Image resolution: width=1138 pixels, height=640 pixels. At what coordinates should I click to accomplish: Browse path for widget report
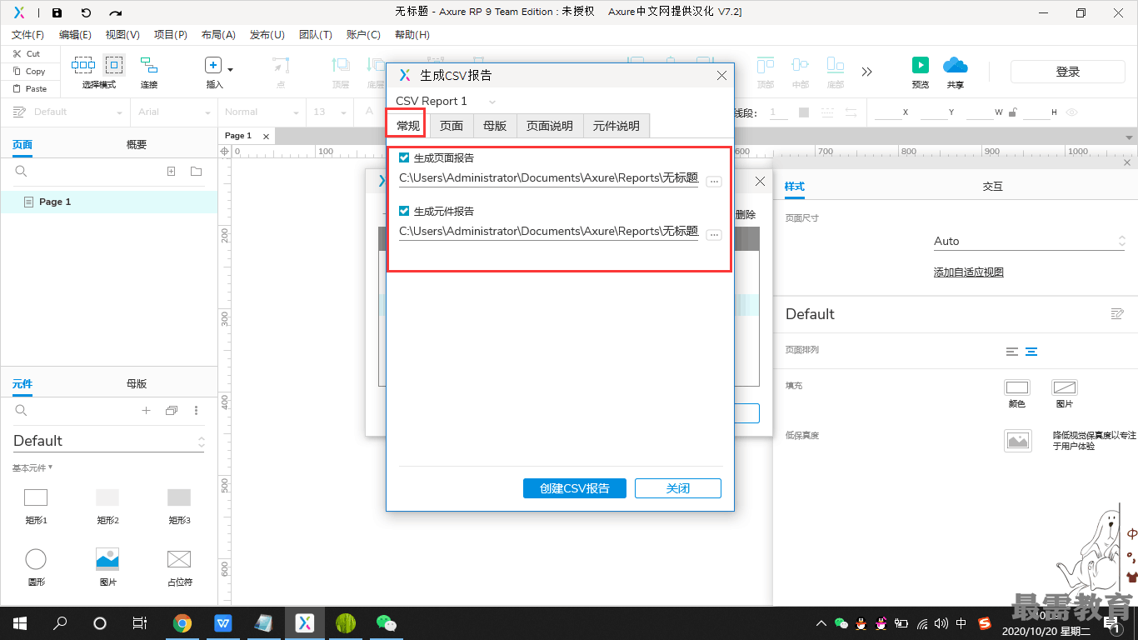coord(714,235)
